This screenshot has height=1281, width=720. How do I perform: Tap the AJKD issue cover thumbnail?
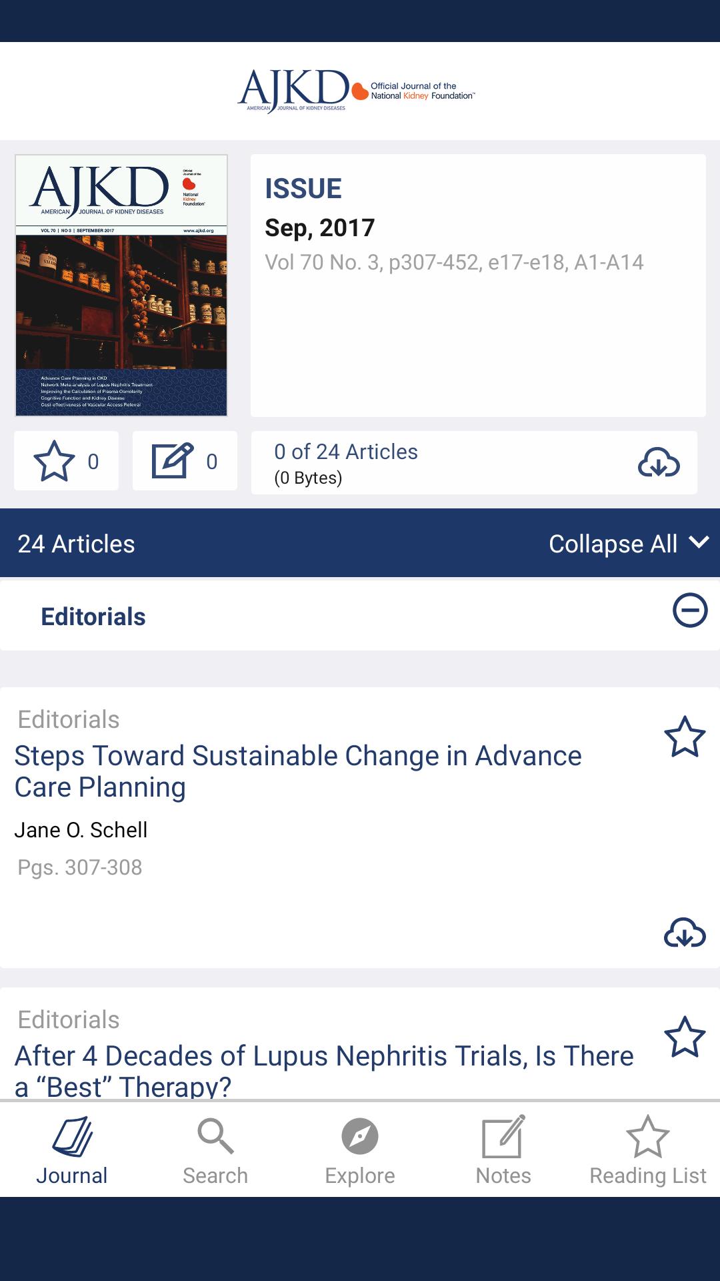121,286
